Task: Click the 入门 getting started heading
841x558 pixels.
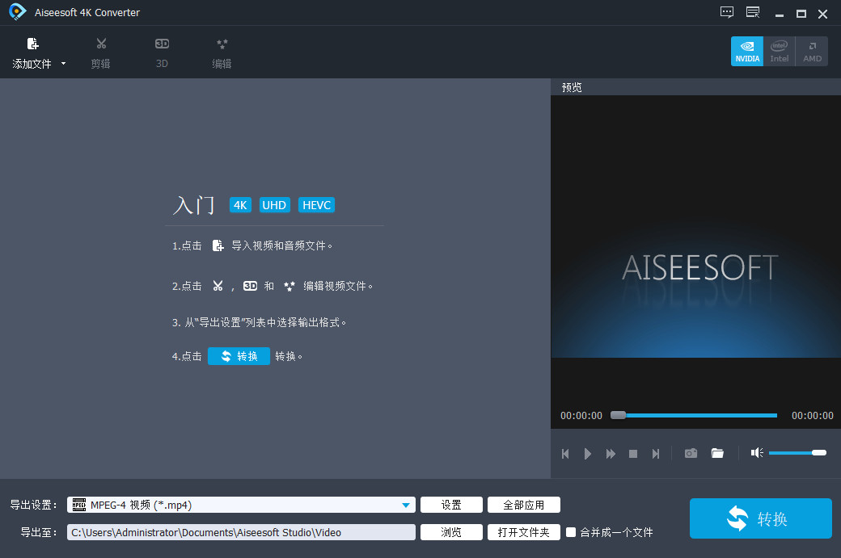Action: pyautogui.click(x=193, y=205)
